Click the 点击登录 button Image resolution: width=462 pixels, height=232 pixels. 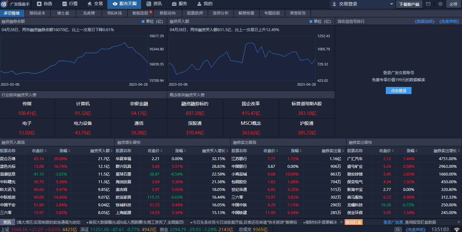tap(399, 90)
